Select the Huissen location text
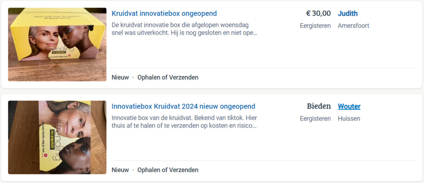The image size is (424, 183). (349, 119)
